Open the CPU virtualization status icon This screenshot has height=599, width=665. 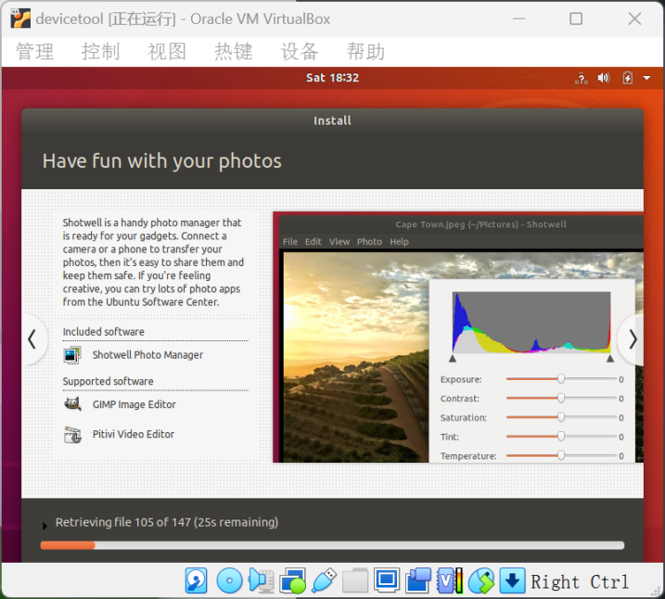click(450, 580)
